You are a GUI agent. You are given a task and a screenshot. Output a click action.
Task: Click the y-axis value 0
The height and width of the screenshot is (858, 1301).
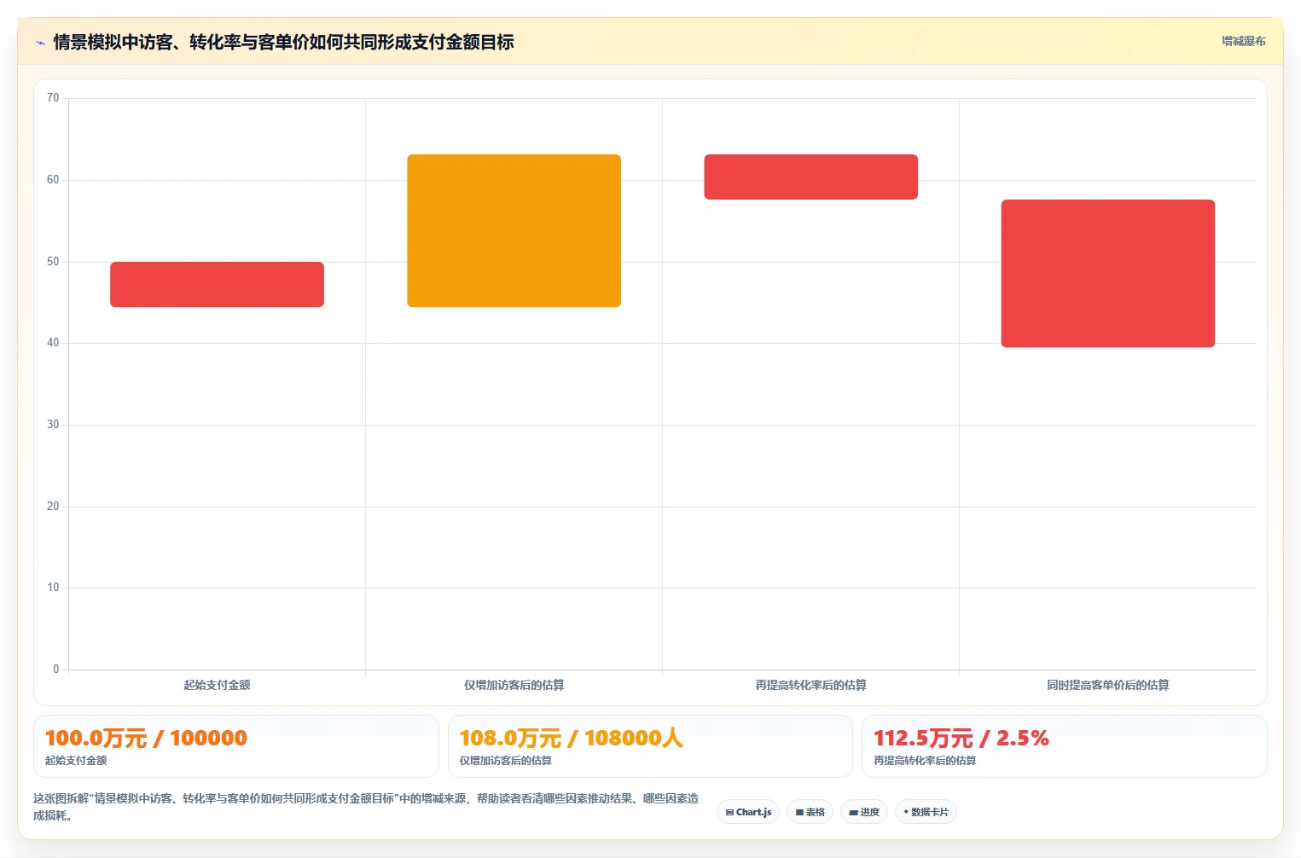tap(56, 670)
